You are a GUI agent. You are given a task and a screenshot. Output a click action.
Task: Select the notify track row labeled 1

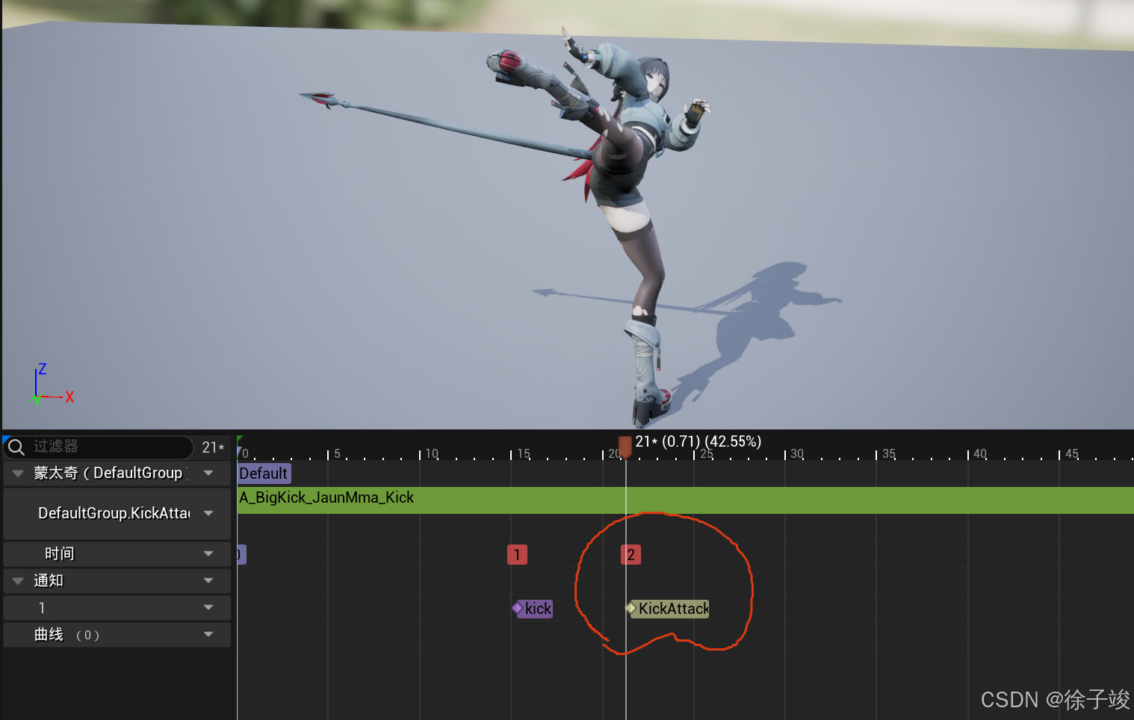[x=117, y=607]
